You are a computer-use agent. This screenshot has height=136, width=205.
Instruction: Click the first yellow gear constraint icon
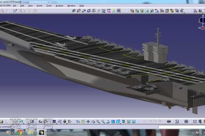point(132,11)
